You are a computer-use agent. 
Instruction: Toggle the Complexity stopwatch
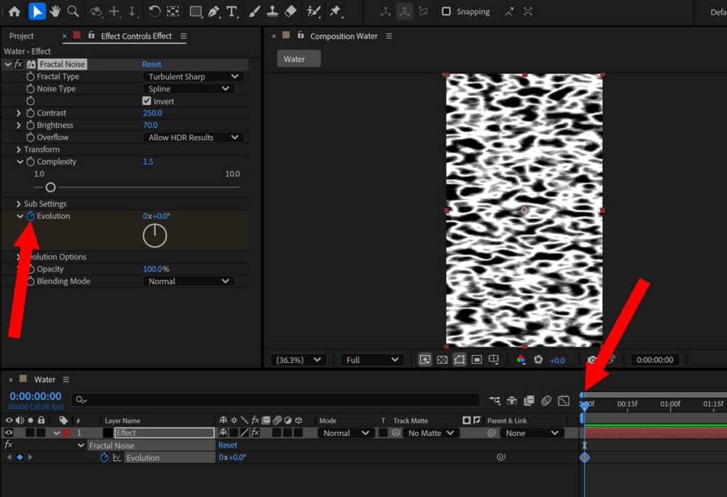click(x=31, y=162)
